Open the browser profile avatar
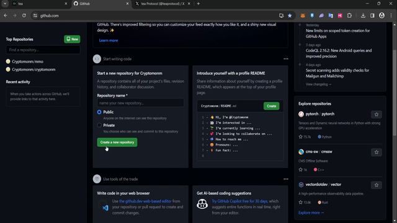 pyautogui.click(x=382, y=15)
